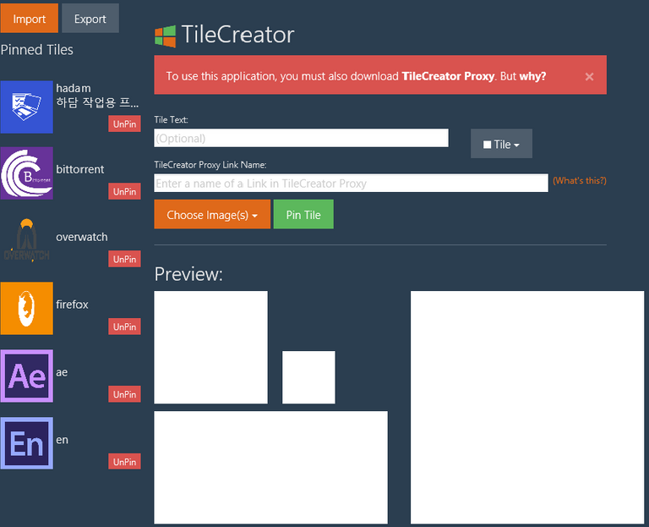Open the Tile color dropdown
The image size is (649, 527).
coord(501,144)
